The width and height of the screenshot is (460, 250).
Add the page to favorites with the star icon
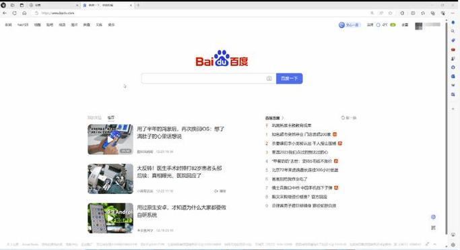click(x=390, y=13)
